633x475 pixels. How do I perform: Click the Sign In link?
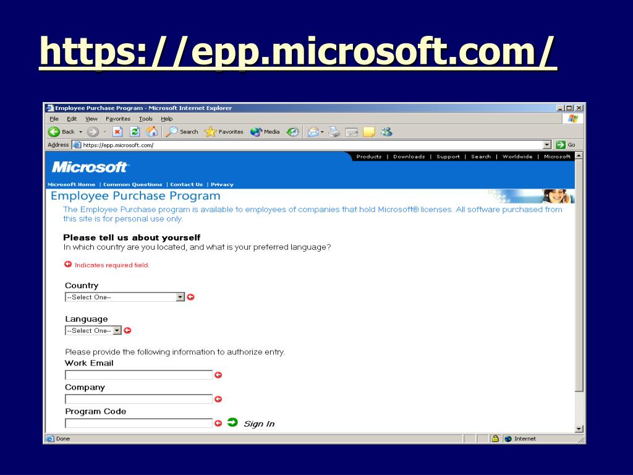pos(259,424)
